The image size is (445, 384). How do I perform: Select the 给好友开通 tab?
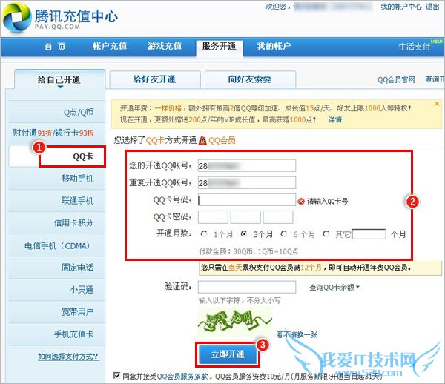pos(155,79)
